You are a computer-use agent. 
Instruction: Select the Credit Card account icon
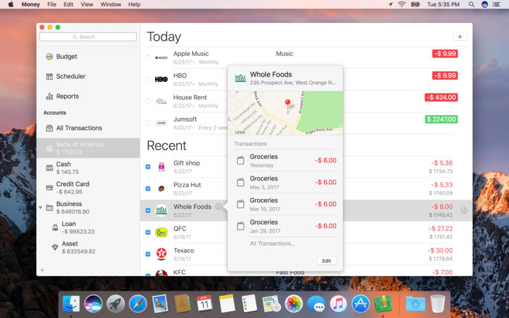point(50,188)
